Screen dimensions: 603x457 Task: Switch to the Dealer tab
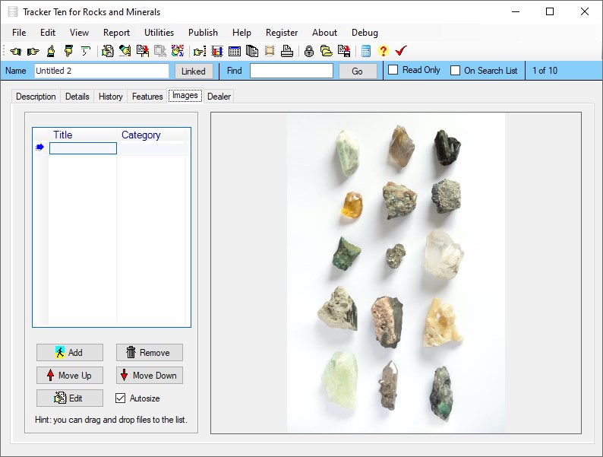point(219,97)
